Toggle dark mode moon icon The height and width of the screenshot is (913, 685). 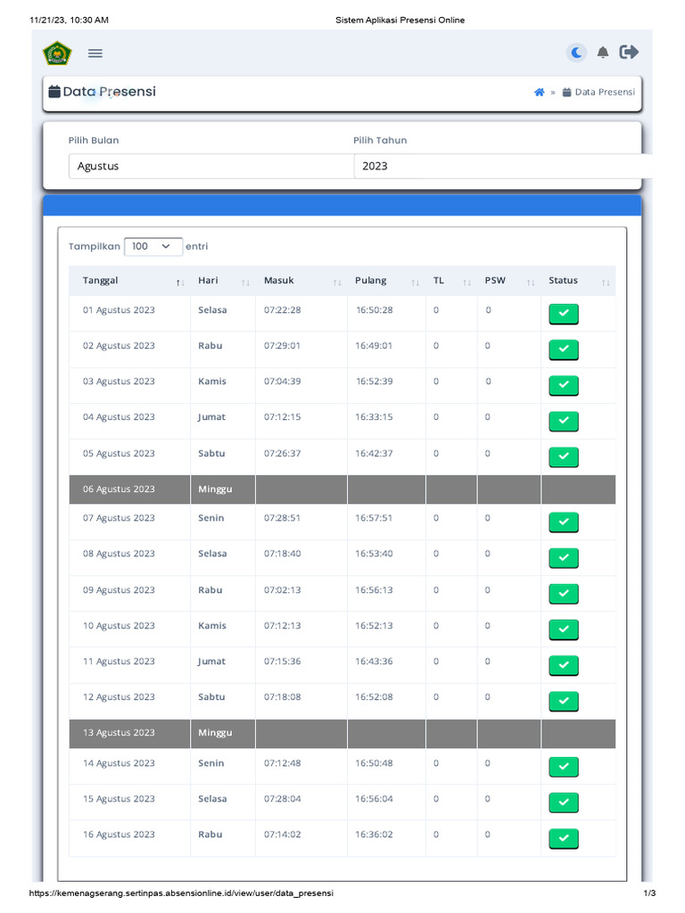point(576,53)
